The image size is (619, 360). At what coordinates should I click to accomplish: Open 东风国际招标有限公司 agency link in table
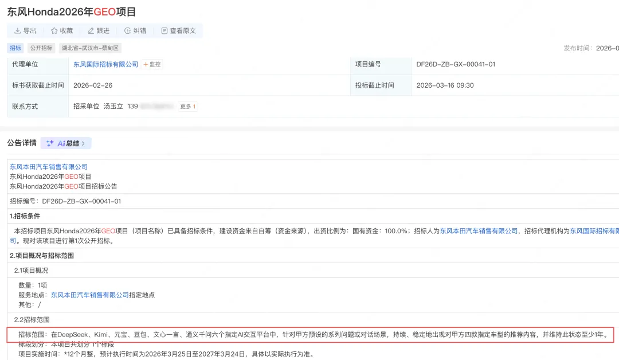tap(106, 64)
